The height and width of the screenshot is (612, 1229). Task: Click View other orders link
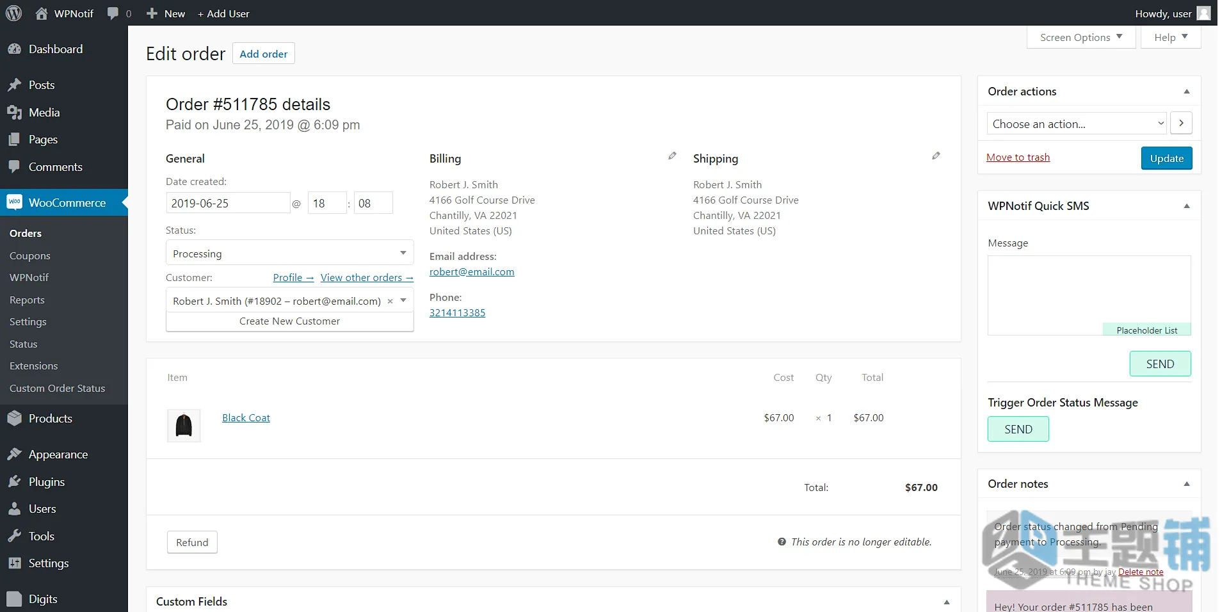pyautogui.click(x=367, y=277)
